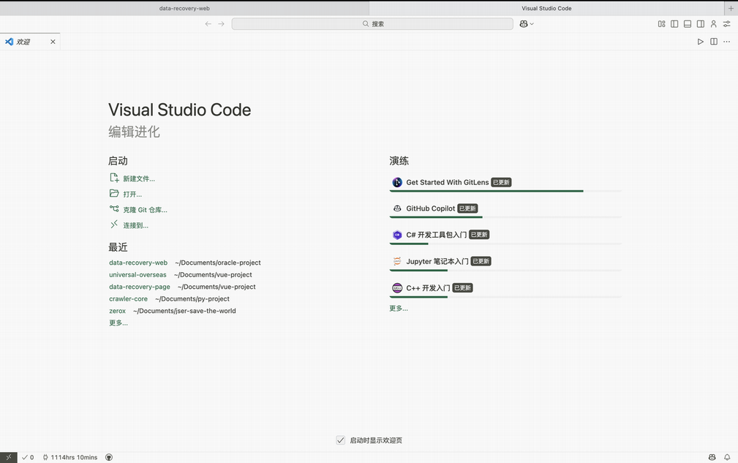Open recent project zerox
This screenshot has width=738, height=463.
click(118, 311)
